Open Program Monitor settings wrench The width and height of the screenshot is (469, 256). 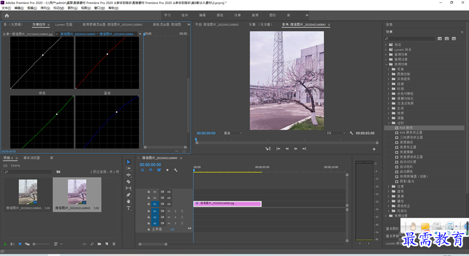pyautogui.click(x=351, y=133)
